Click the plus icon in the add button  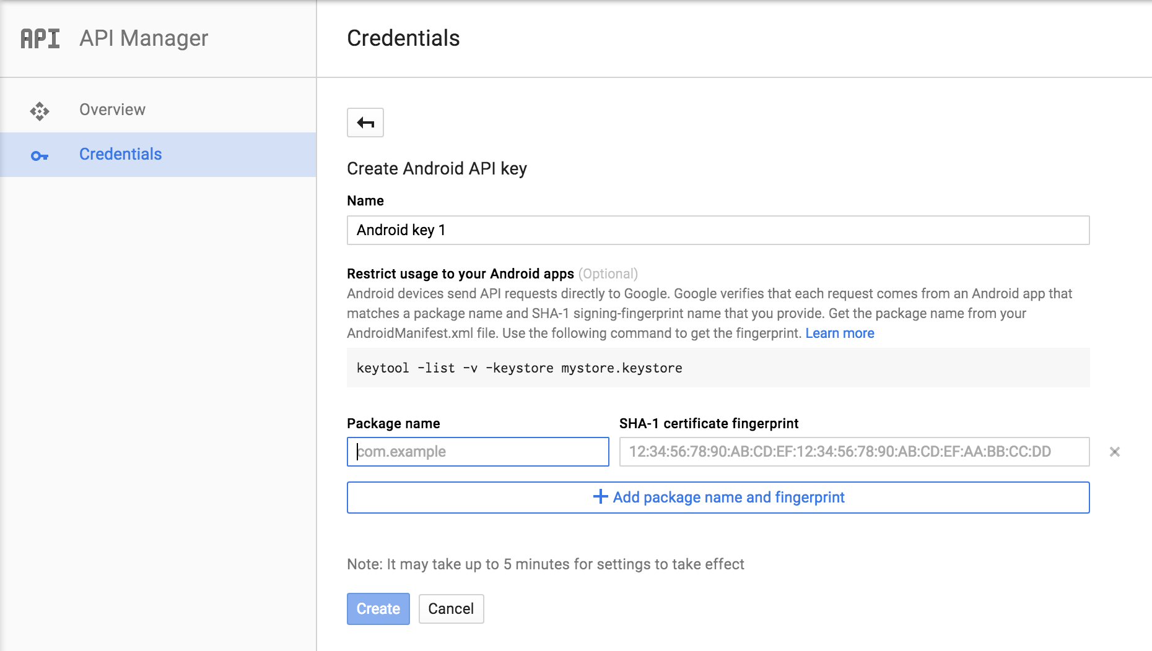point(600,497)
